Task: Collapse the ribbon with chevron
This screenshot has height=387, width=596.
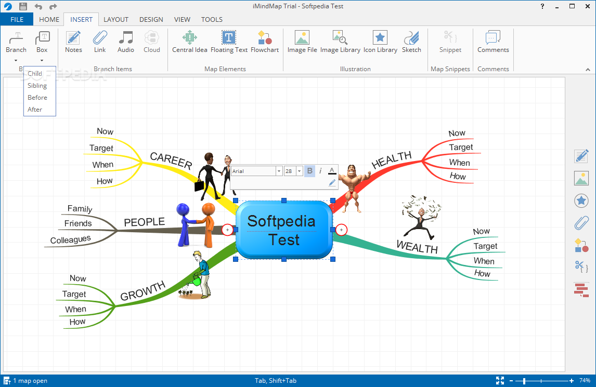Action: click(x=588, y=70)
